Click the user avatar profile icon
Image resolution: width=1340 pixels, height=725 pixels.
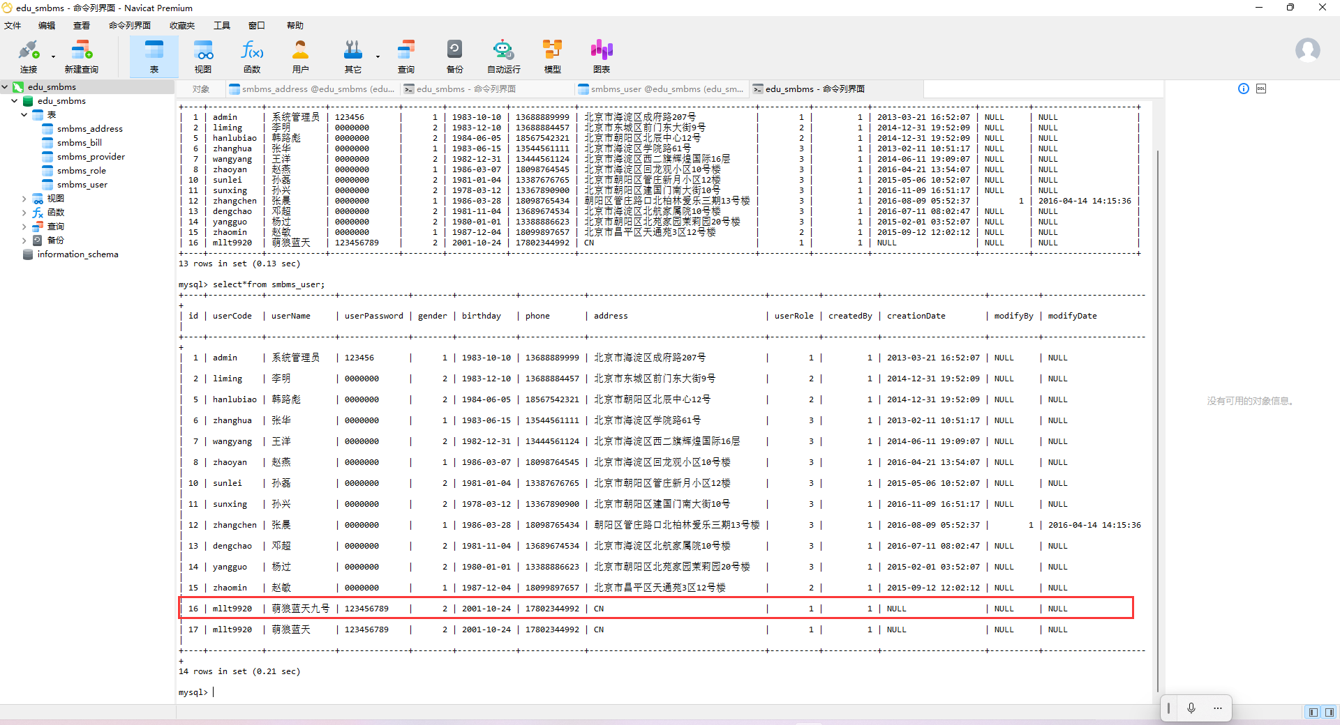tap(1307, 50)
